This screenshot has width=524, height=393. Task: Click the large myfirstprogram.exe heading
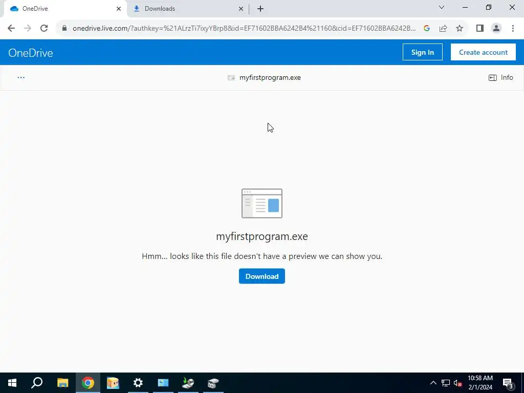[x=262, y=236]
